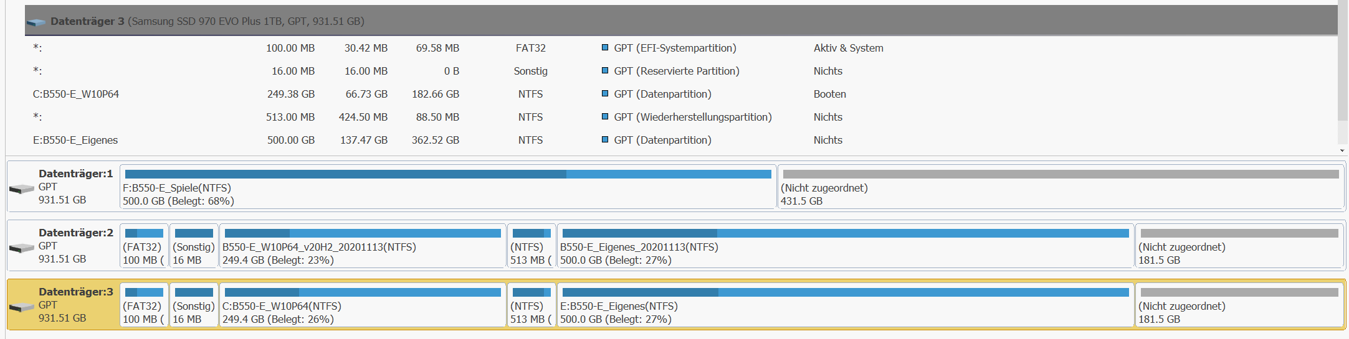Select the C:B550-E_W10P64 list row

point(681,94)
